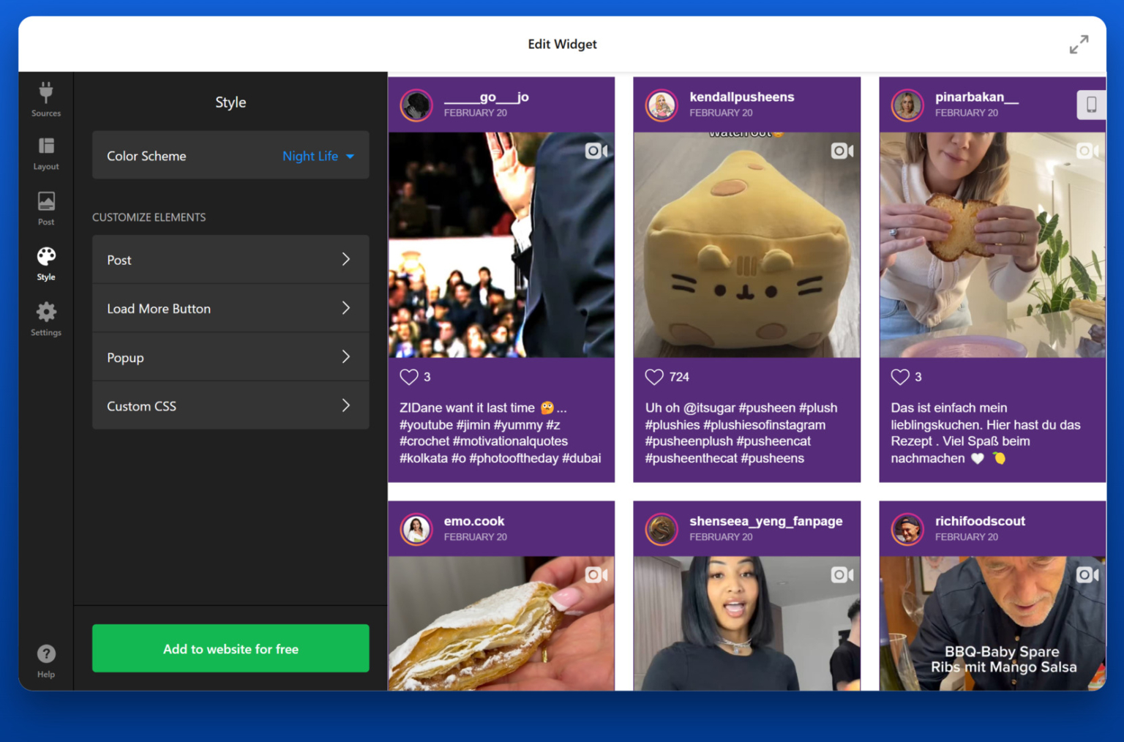The width and height of the screenshot is (1124, 742).
Task: Expand the Post customization section
Action: pyautogui.click(x=230, y=260)
